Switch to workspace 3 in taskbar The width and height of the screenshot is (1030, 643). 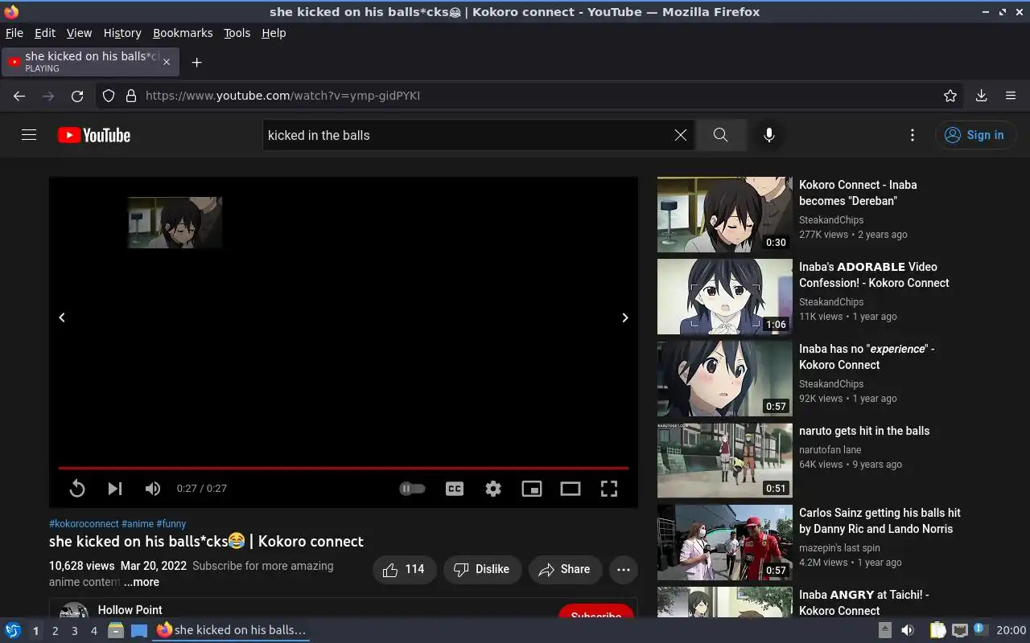click(74, 631)
